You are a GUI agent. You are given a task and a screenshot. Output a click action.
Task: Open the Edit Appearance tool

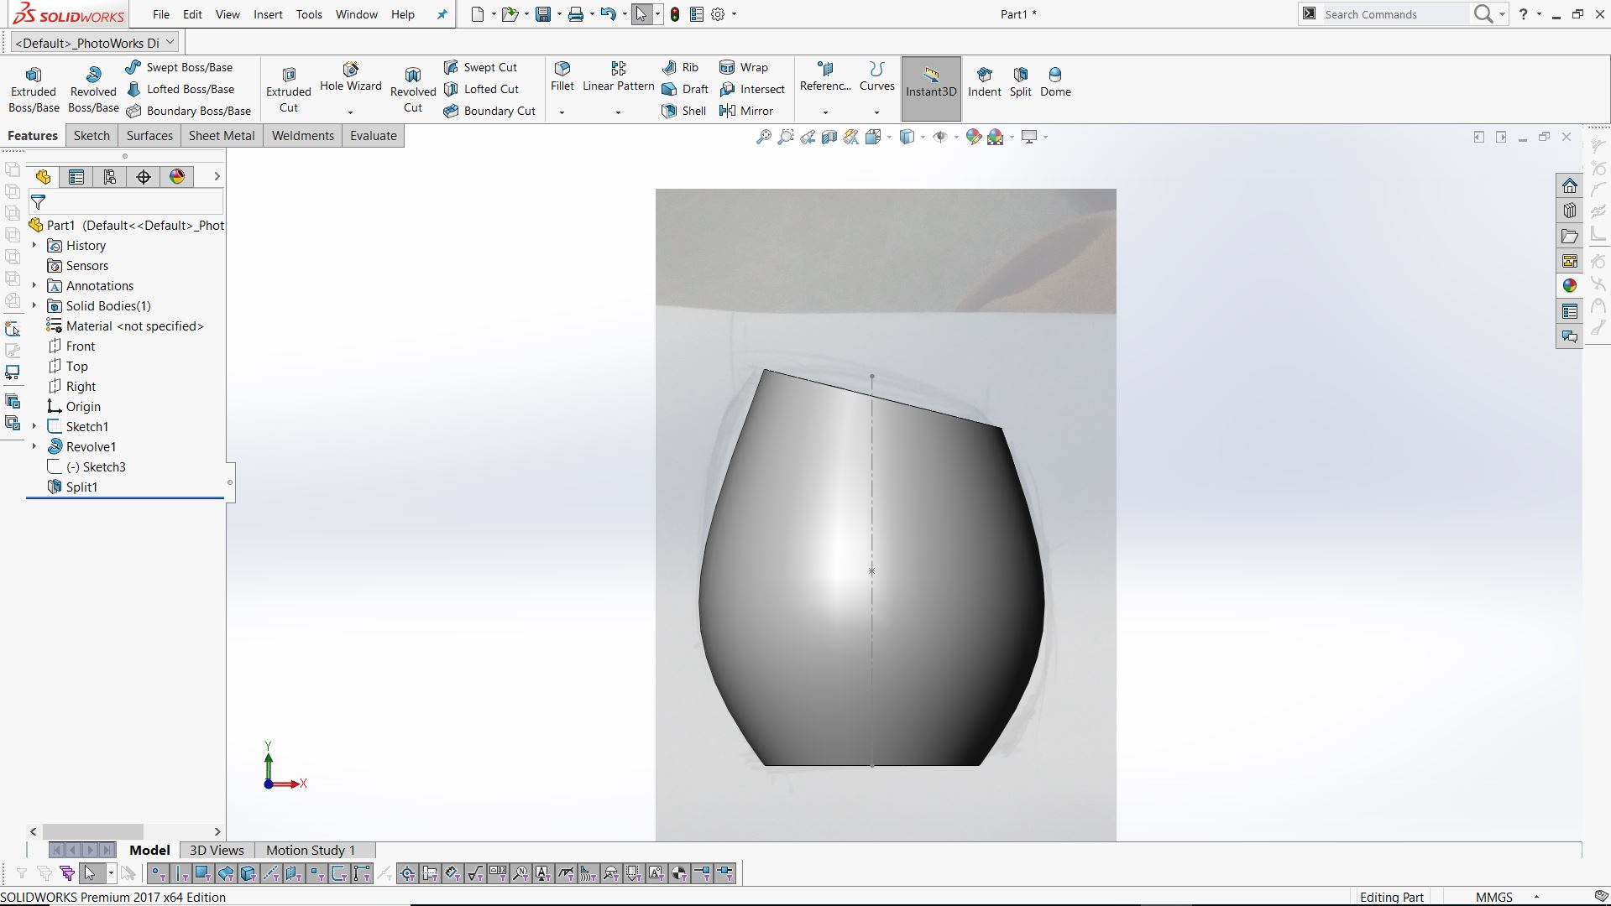pyautogui.click(x=974, y=137)
